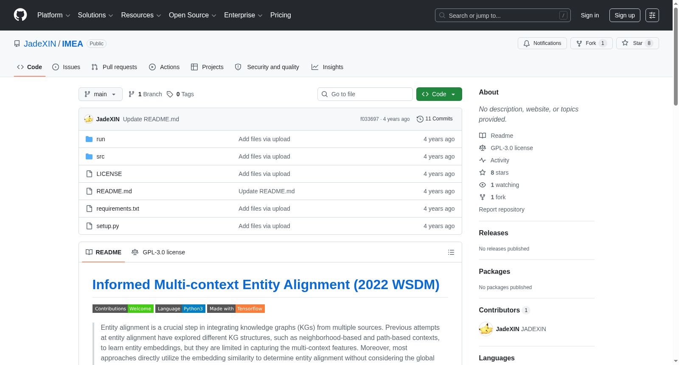Click the fork icon on Fork button
Viewport: 679px width, 365px height.
579,43
